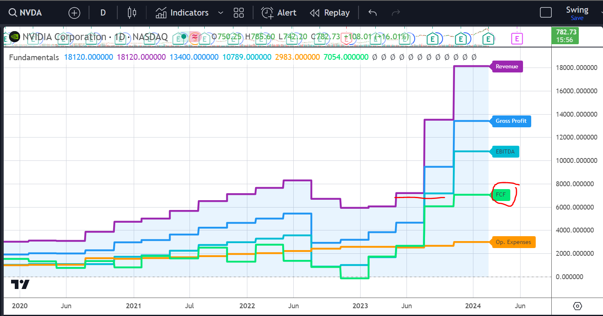Select the blue Gross Profit label
Screen dimensions: 603x316
pos(511,121)
